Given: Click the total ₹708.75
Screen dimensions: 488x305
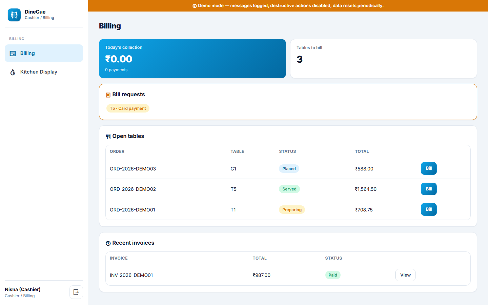Looking at the screenshot, I should coord(364,210).
